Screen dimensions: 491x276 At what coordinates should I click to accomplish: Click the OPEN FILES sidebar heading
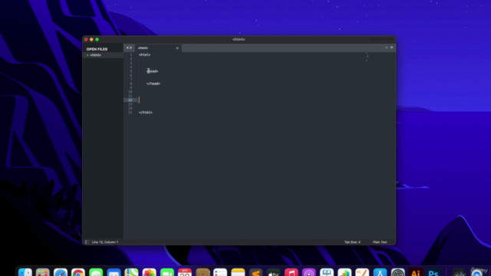(97, 49)
